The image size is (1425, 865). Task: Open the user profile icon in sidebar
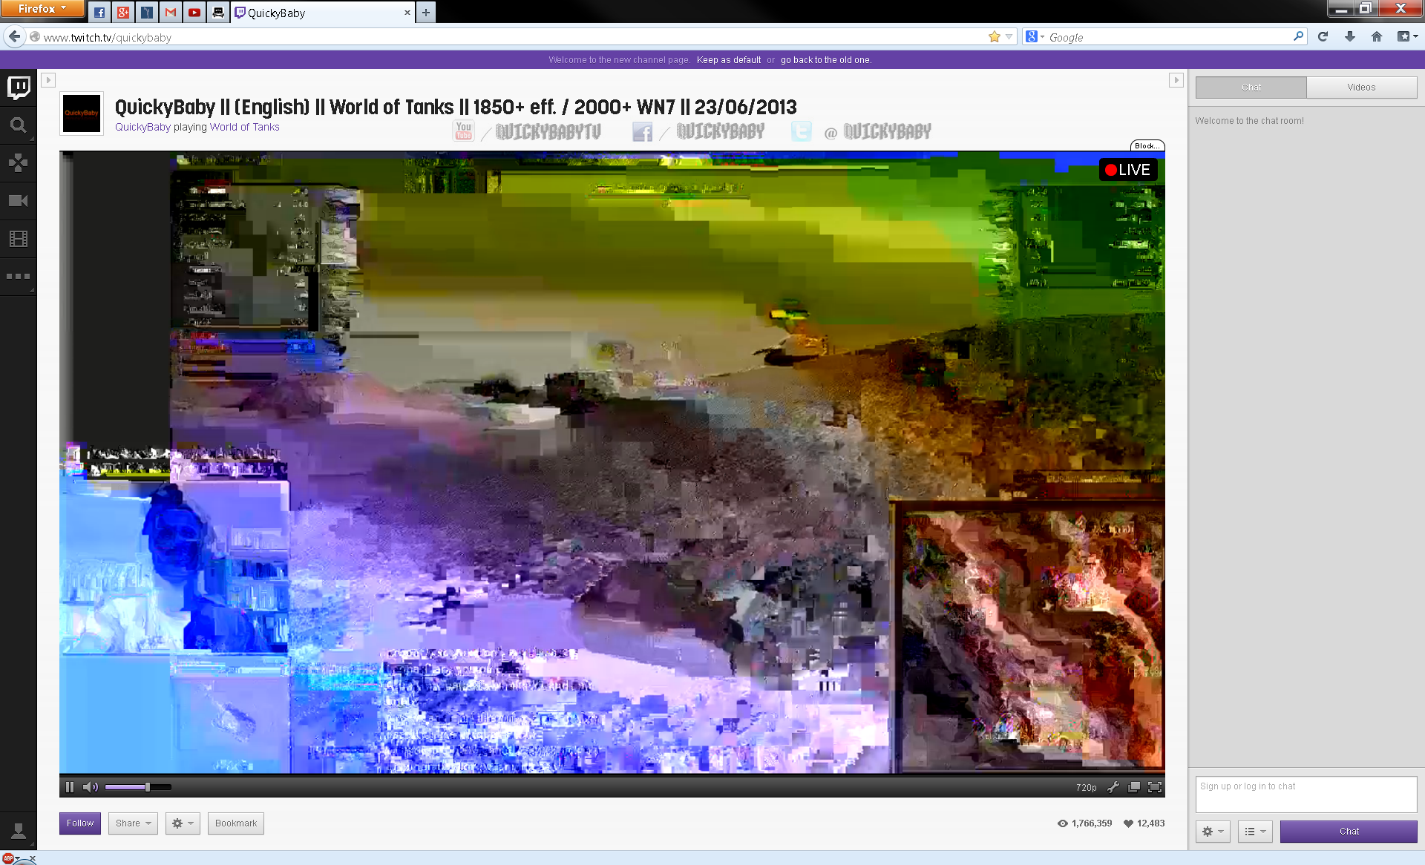(x=19, y=831)
